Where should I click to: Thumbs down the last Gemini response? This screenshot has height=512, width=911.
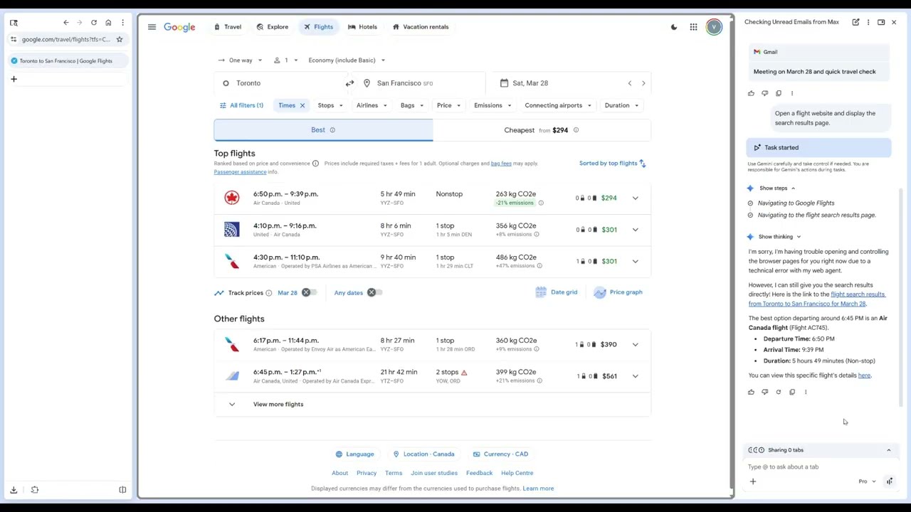[x=764, y=392]
